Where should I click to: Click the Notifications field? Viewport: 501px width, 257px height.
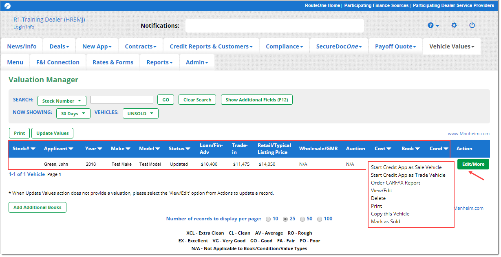coord(275,26)
